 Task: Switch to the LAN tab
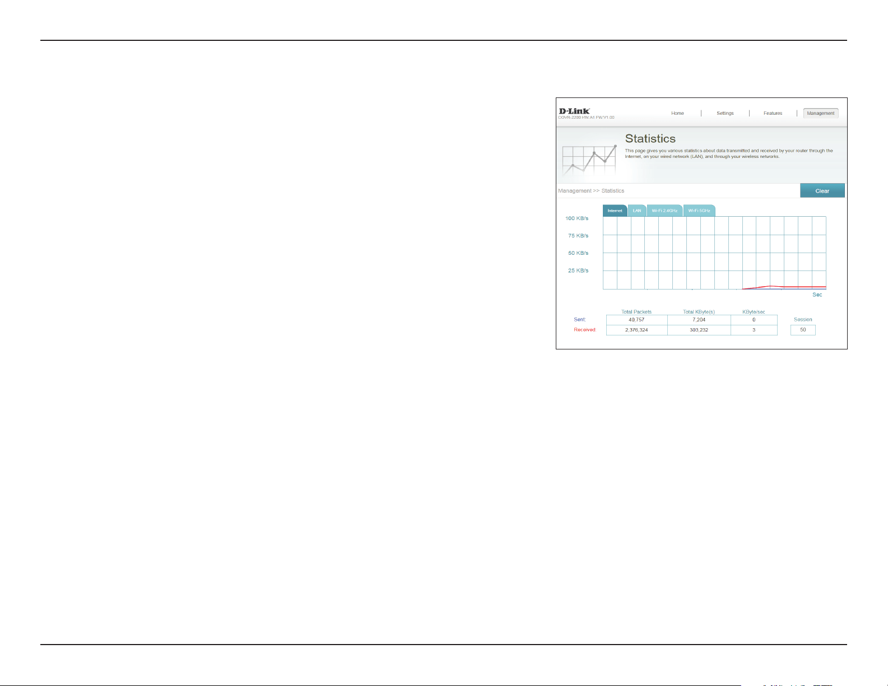(x=637, y=211)
